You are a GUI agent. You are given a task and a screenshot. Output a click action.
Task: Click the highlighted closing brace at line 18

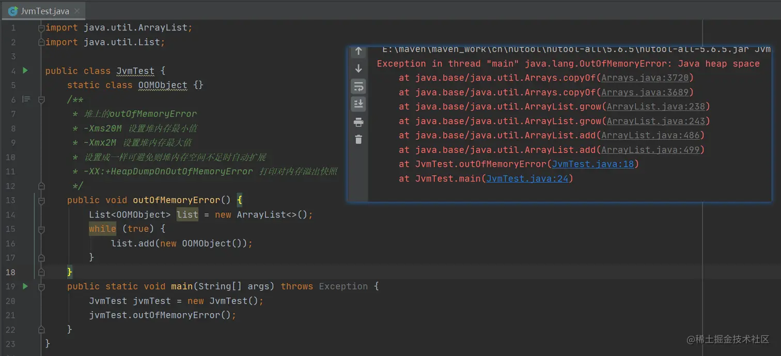coord(70,272)
